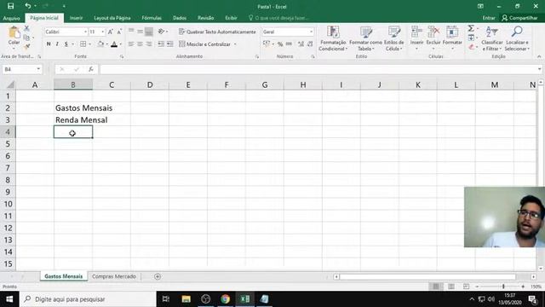The height and width of the screenshot is (307, 545).
Task: Increase font size with the larger A
Action: point(110,32)
